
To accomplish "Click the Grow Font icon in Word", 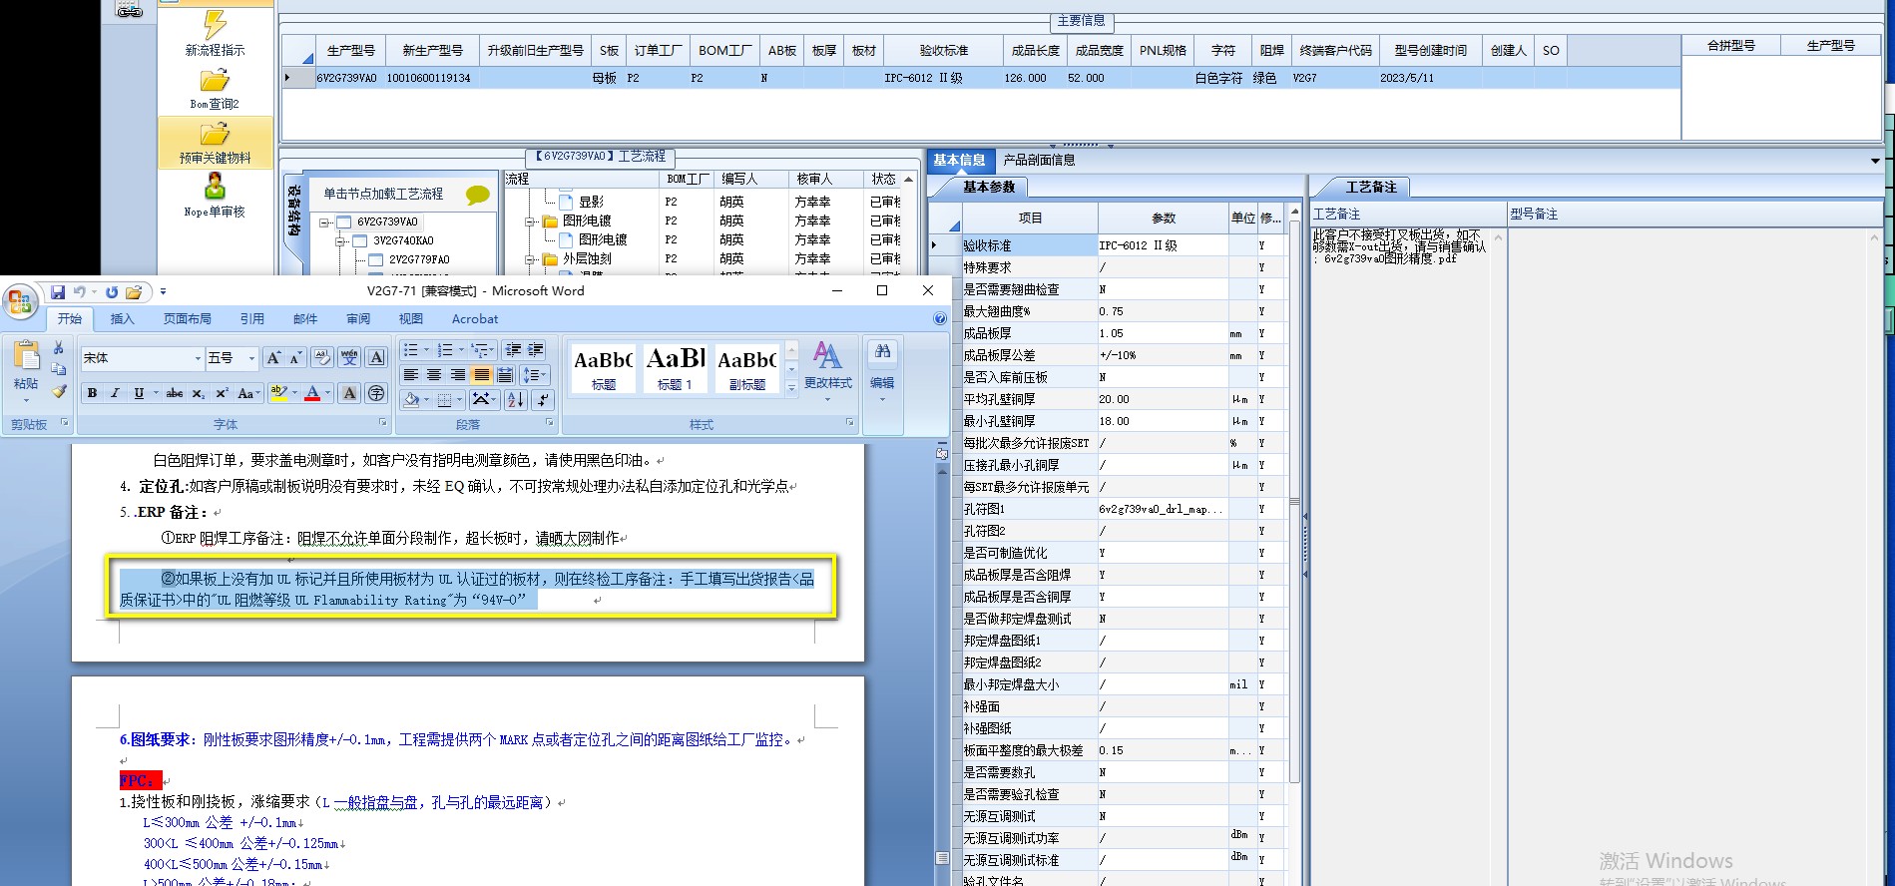I will (x=273, y=357).
